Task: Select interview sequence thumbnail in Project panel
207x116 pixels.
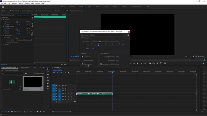Action: pyautogui.click(x=33, y=82)
